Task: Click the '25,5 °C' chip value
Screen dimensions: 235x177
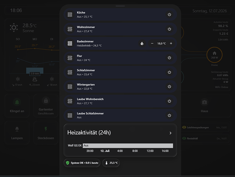Action: point(114,163)
